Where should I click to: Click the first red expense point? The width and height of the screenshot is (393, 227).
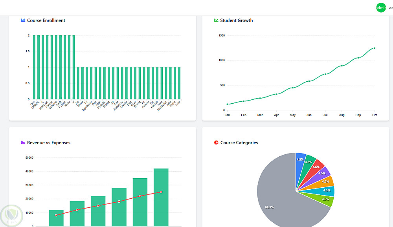pos(56,215)
